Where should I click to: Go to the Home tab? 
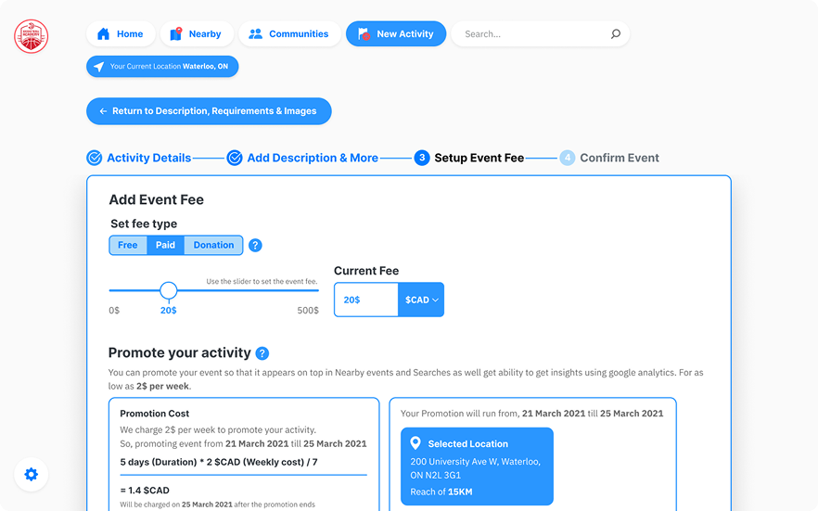click(x=120, y=34)
